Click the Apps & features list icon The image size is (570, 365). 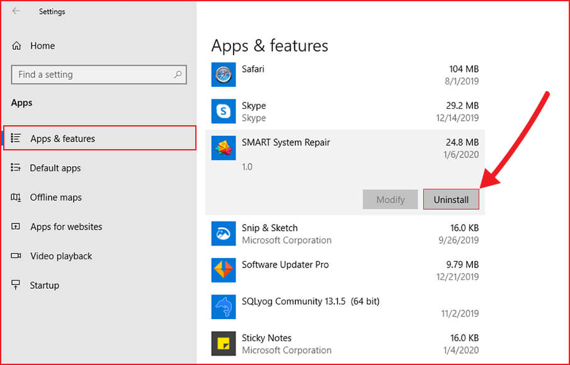click(16, 138)
